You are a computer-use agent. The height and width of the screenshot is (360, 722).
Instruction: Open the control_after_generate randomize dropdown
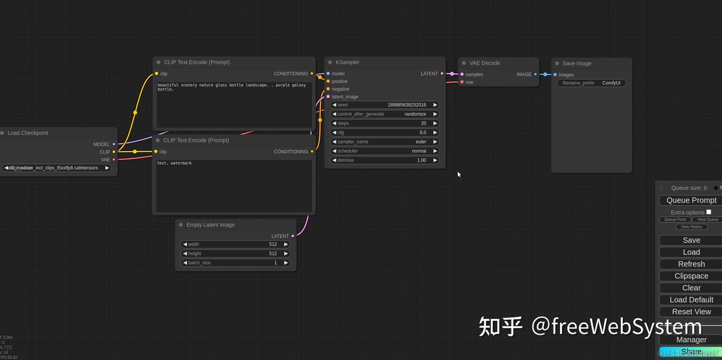tap(385, 114)
